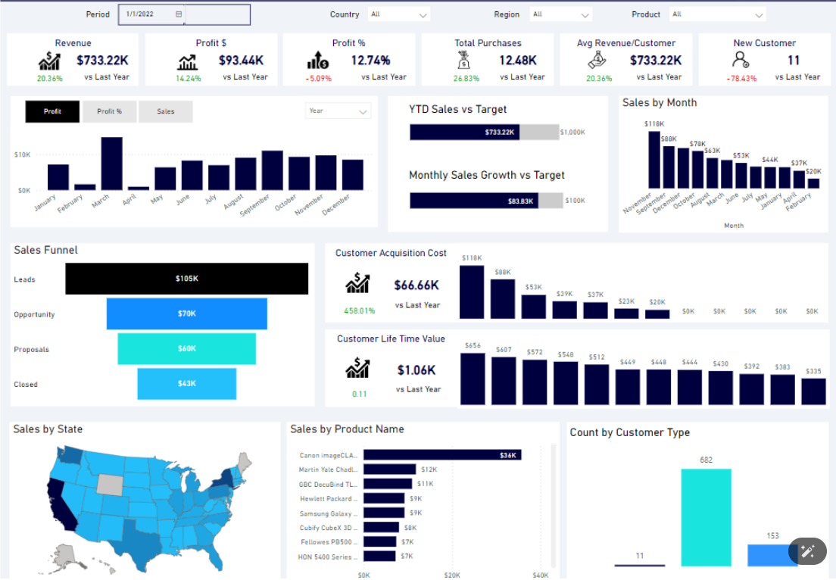Select the Leads funnel bar $105K
This screenshot has width=836, height=580.
[186, 279]
